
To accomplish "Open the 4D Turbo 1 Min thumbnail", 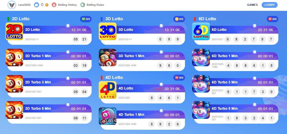I will point(108,116).
